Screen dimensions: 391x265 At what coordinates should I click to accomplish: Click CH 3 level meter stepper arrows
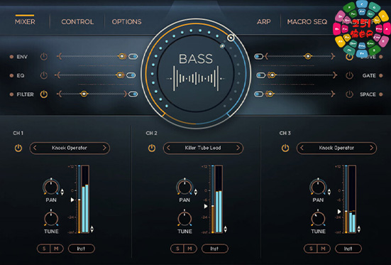tap(359, 229)
